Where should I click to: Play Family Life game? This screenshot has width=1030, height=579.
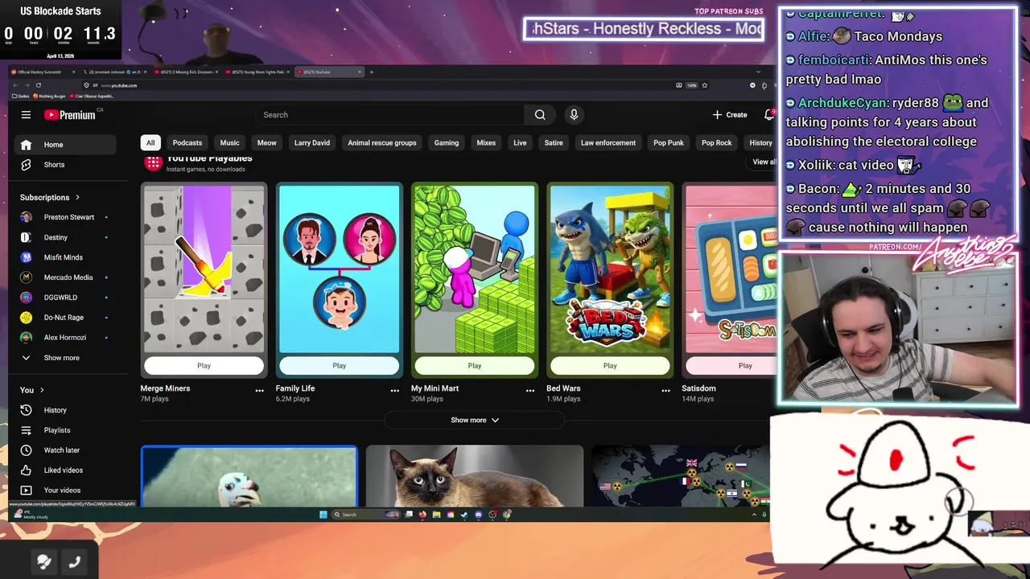click(x=339, y=366)
